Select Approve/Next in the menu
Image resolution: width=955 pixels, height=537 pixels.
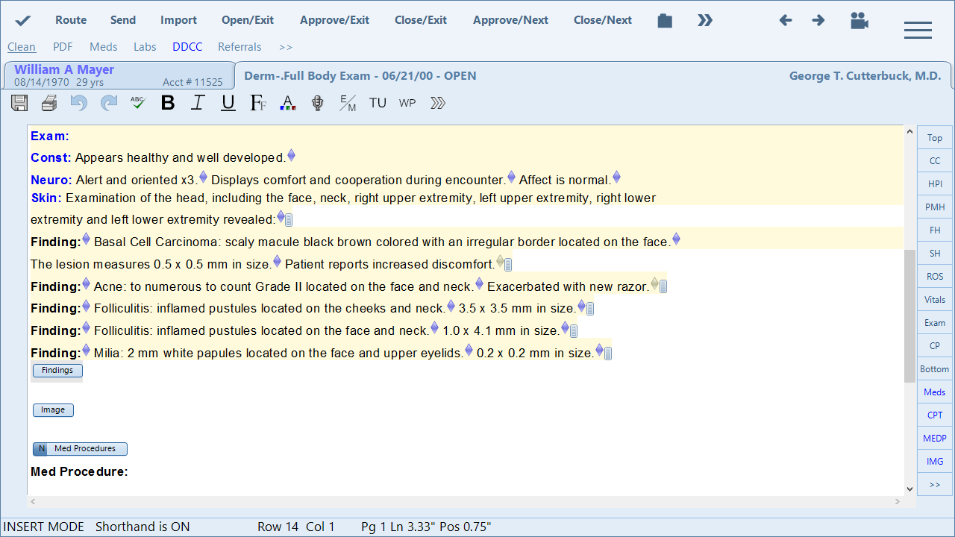coord(510,20)
